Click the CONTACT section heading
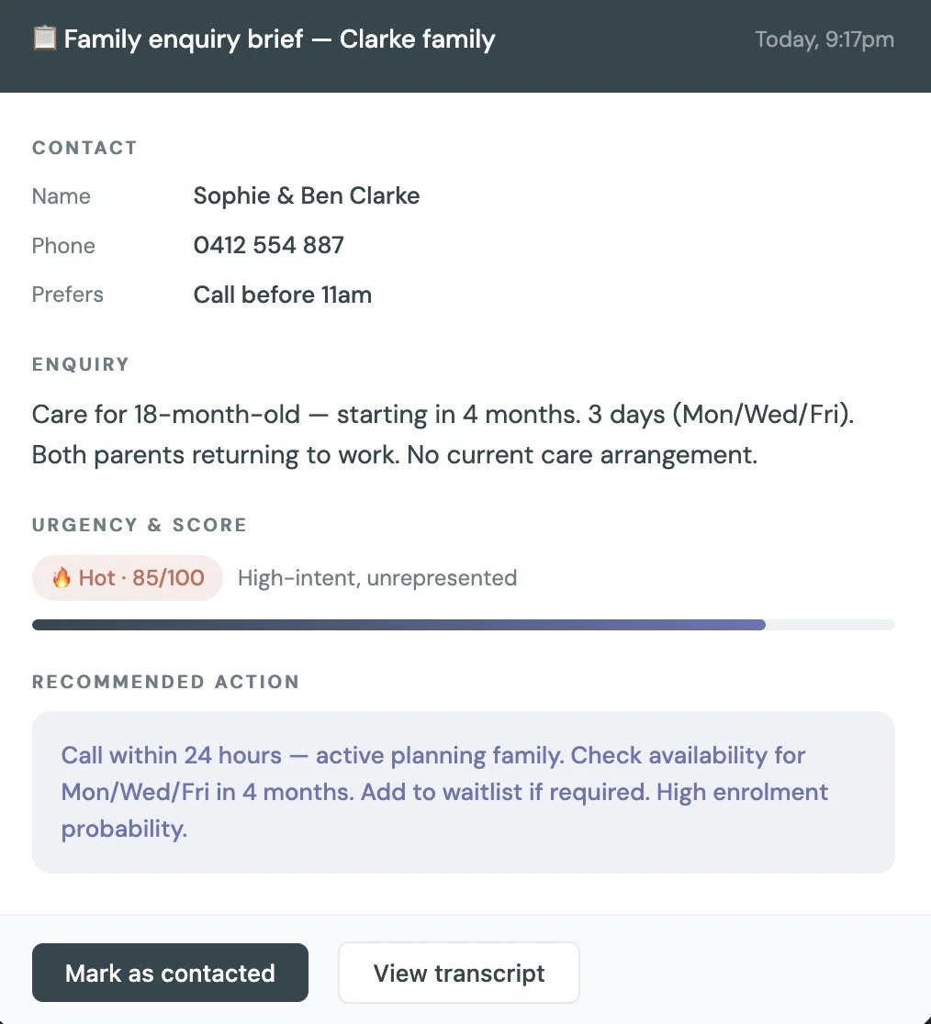Screen dimensions: 931x1024 point(84,148)
